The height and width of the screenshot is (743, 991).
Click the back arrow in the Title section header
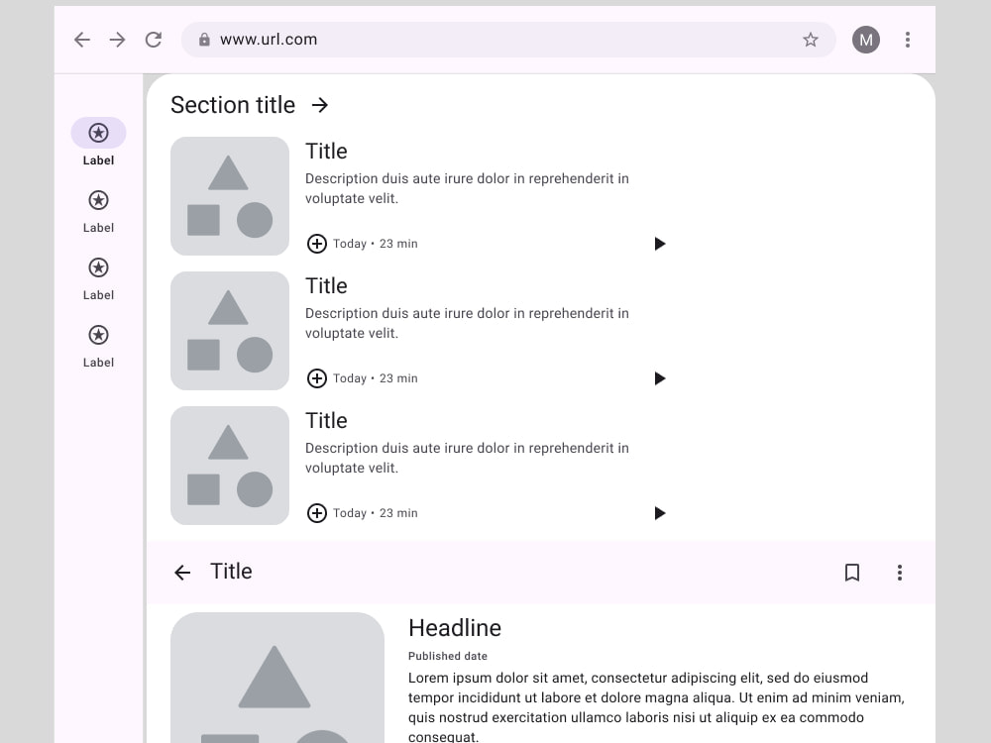tap(182, 573)
